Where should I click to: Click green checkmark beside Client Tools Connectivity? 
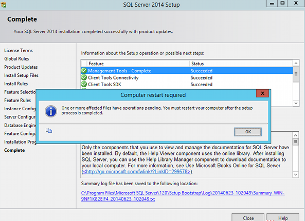point(84,77)
